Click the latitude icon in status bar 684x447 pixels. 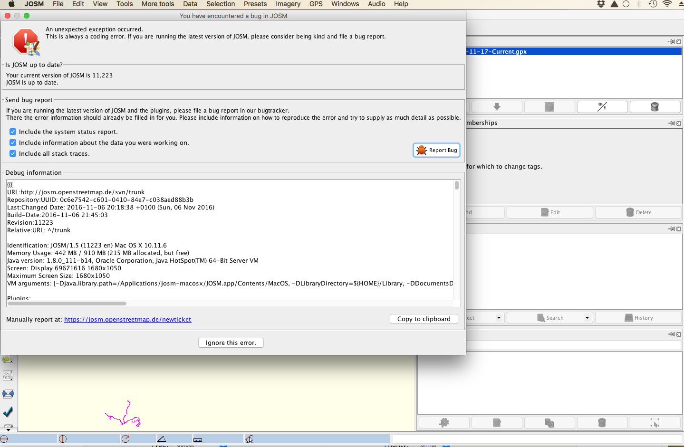(x=4, y=439)
